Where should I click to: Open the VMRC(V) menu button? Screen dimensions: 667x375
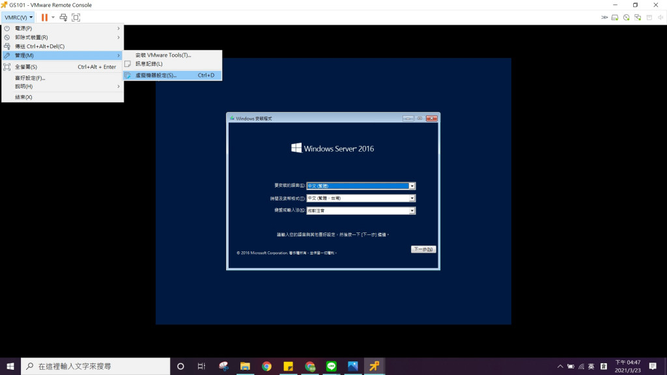[18, 18]
